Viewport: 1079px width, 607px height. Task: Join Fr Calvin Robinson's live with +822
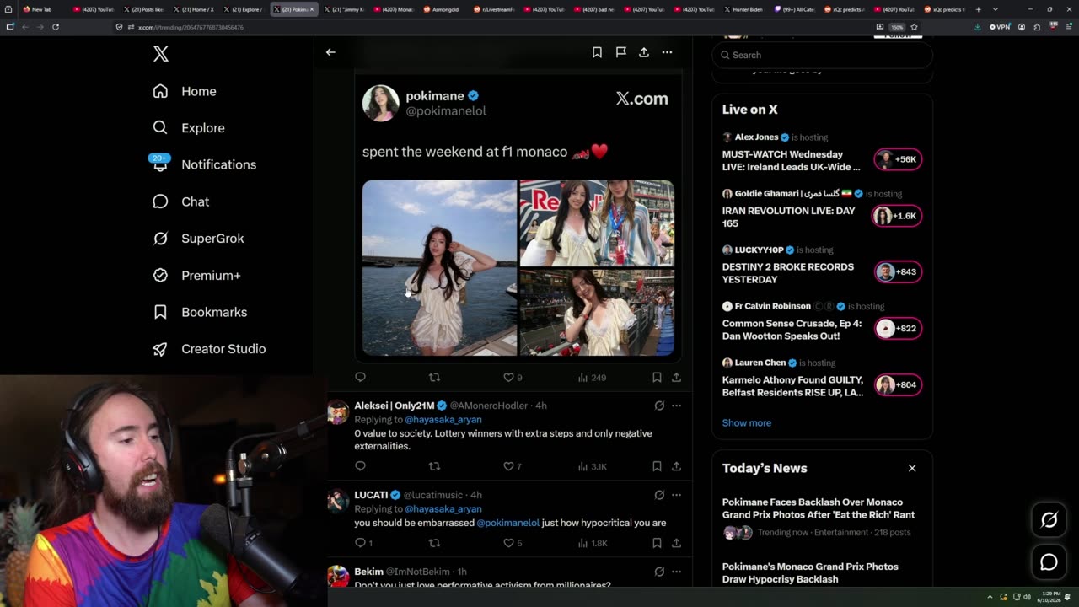(x=898, y=328)
